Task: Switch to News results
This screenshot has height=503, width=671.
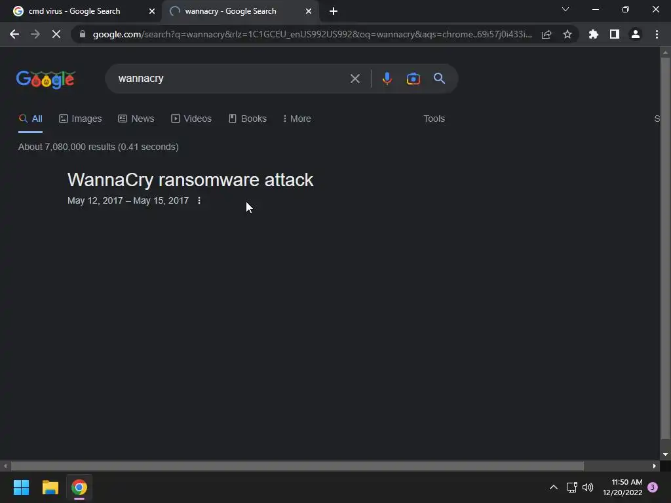Action: pos(136,119)
